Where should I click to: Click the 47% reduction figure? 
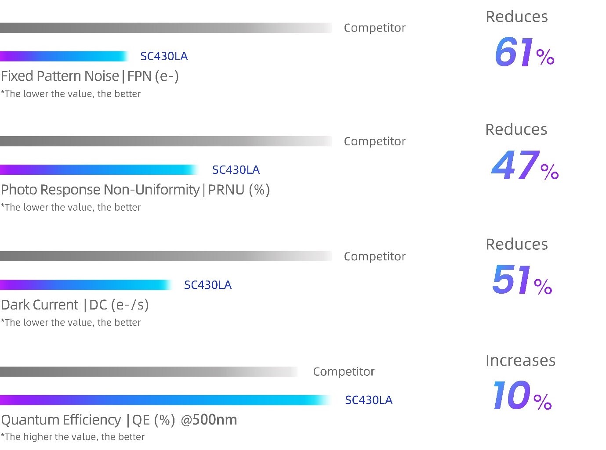[524, 166]
